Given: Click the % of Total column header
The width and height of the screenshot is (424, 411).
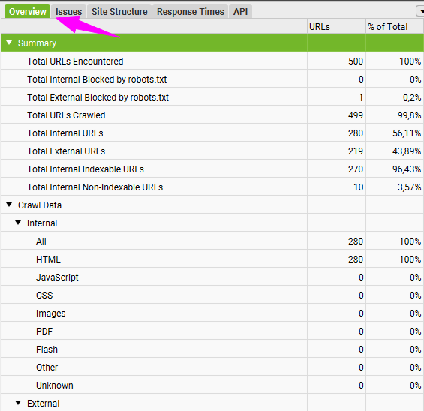Looking at the screenshot, I should 395,27.
